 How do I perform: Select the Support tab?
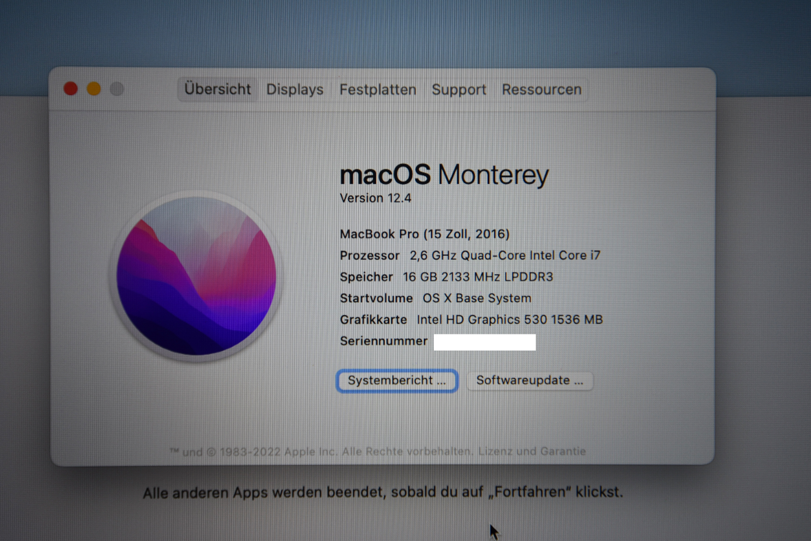[x=459, y=90]
